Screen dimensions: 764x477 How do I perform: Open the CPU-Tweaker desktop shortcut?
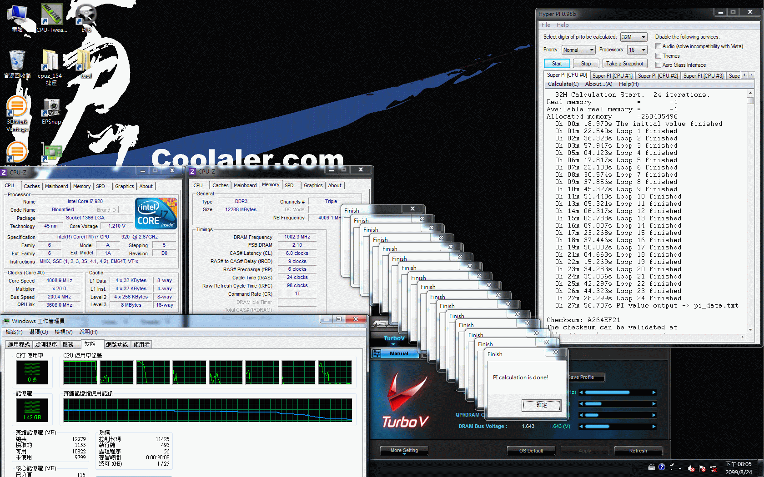(51, 18)
